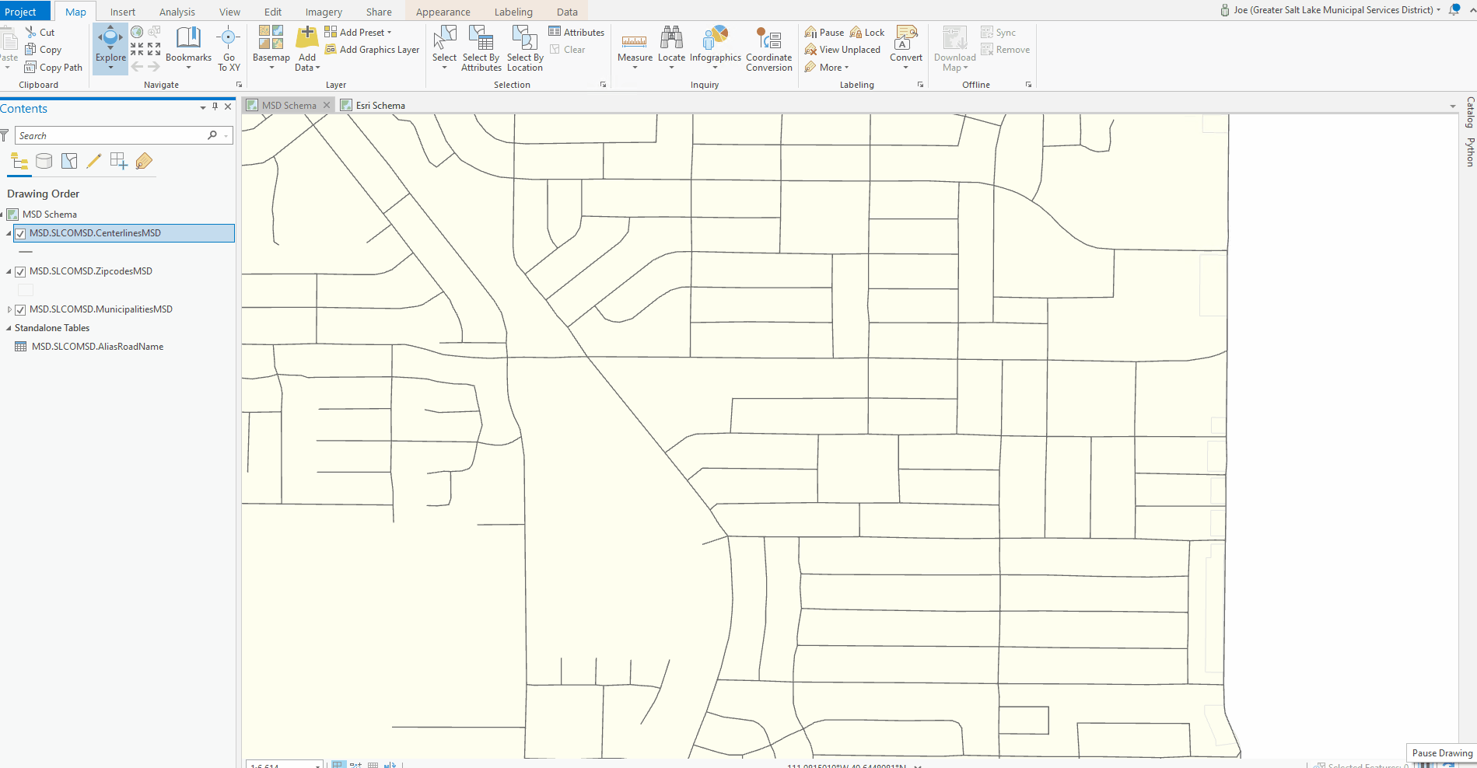Open the Bookmarks menu
Image resolution: width=1477 pixels, height=768 pixels.
coord(188,47)
